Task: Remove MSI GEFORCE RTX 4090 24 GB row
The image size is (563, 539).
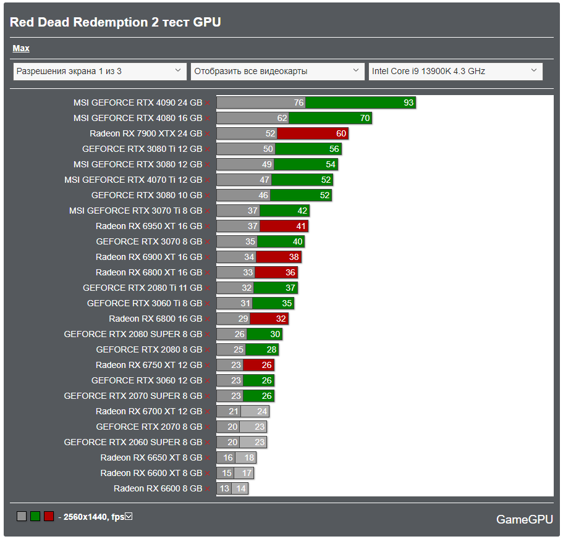Action: (x=208, y=103)
